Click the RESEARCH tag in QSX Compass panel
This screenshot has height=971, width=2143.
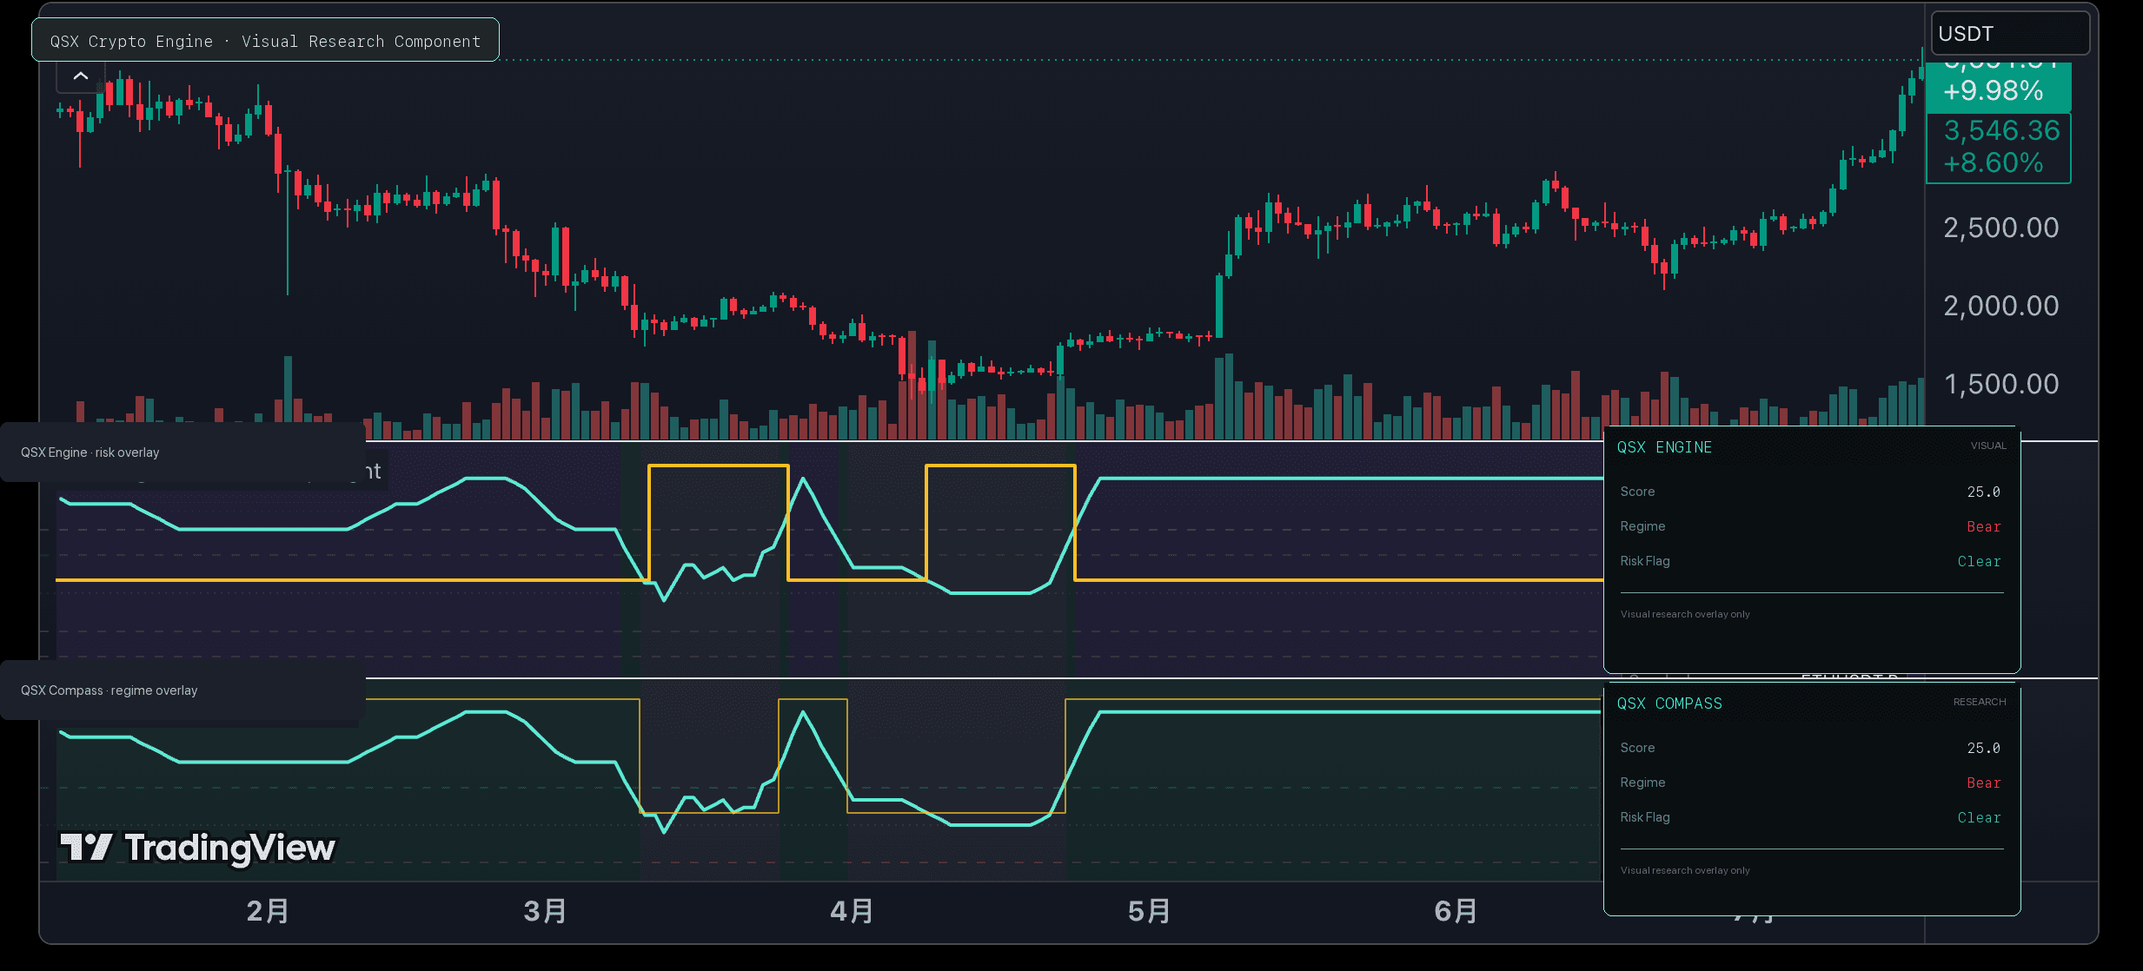pos(1980,702)
